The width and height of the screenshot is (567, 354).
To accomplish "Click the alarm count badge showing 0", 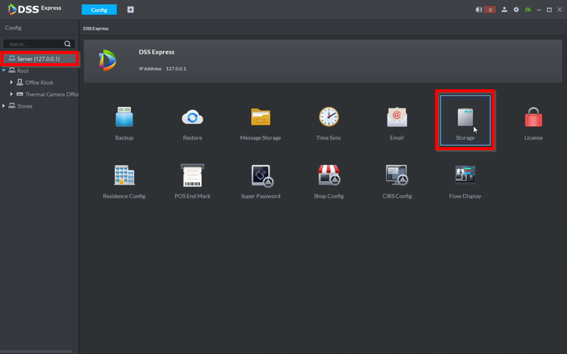I will coord(490,10).
